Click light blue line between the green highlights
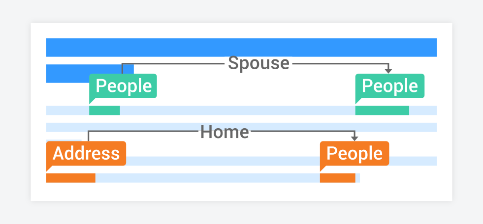The image size is (483, 224). click(x=237, y=111)
